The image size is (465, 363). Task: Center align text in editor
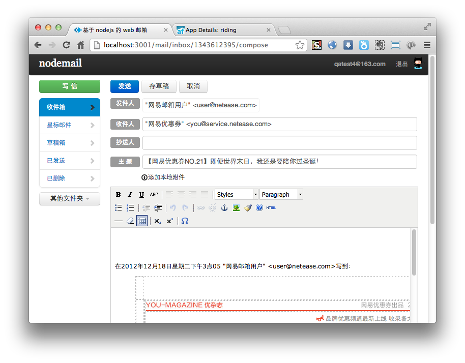(x=181, y=195)
